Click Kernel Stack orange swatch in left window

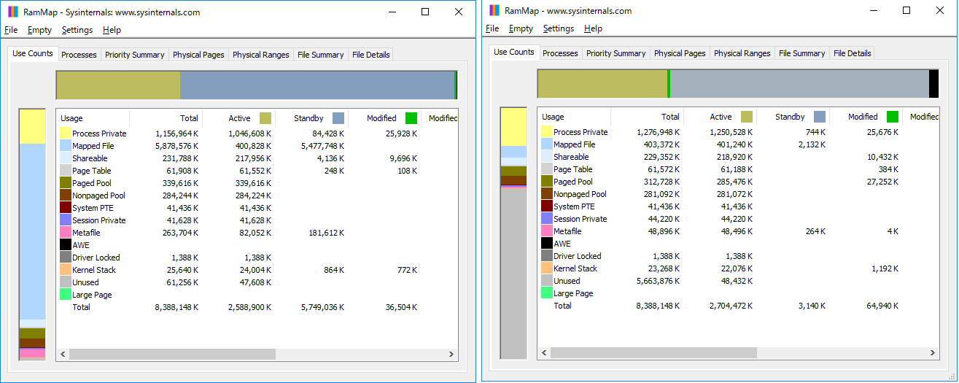click(x=66, y=270)
